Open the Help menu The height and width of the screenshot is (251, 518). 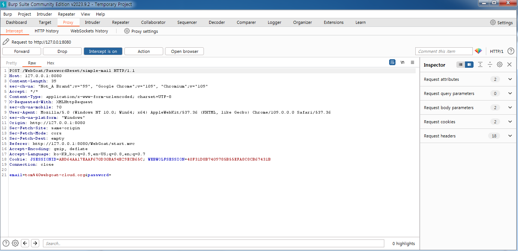100,14
